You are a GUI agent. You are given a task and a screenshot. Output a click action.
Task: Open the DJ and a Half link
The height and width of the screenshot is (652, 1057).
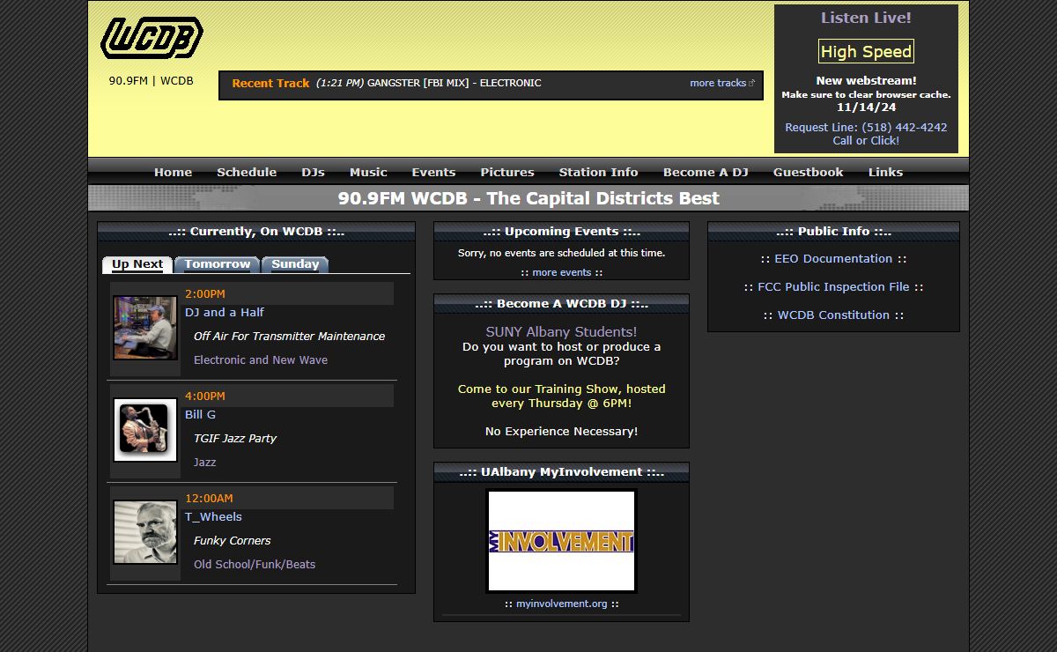coord(224,312)
